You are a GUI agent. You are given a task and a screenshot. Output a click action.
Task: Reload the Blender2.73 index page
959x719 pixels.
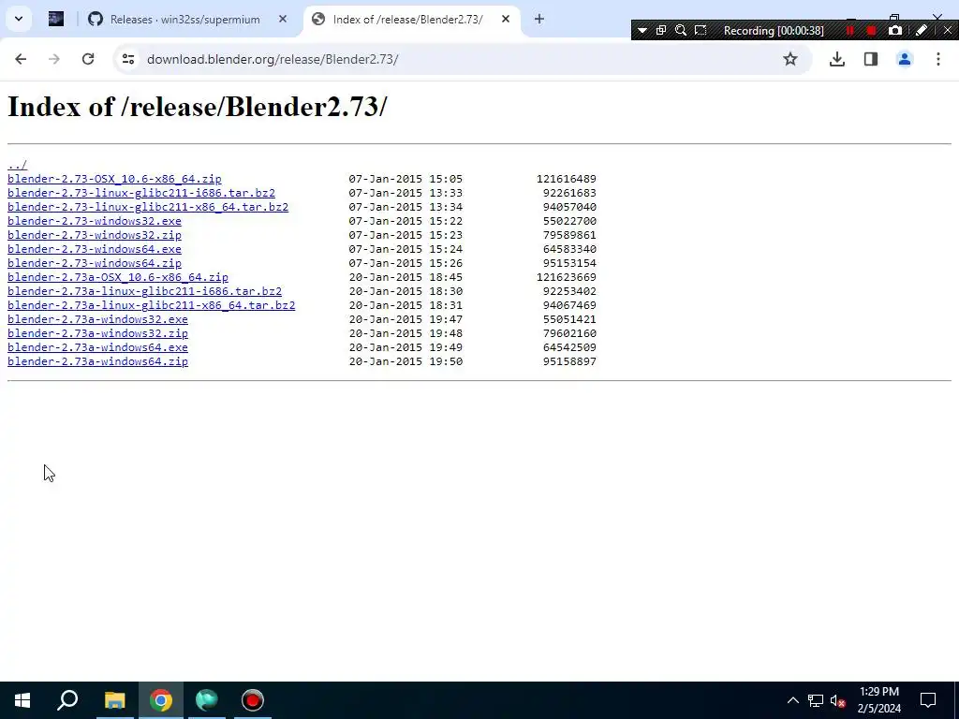point(88,59)
